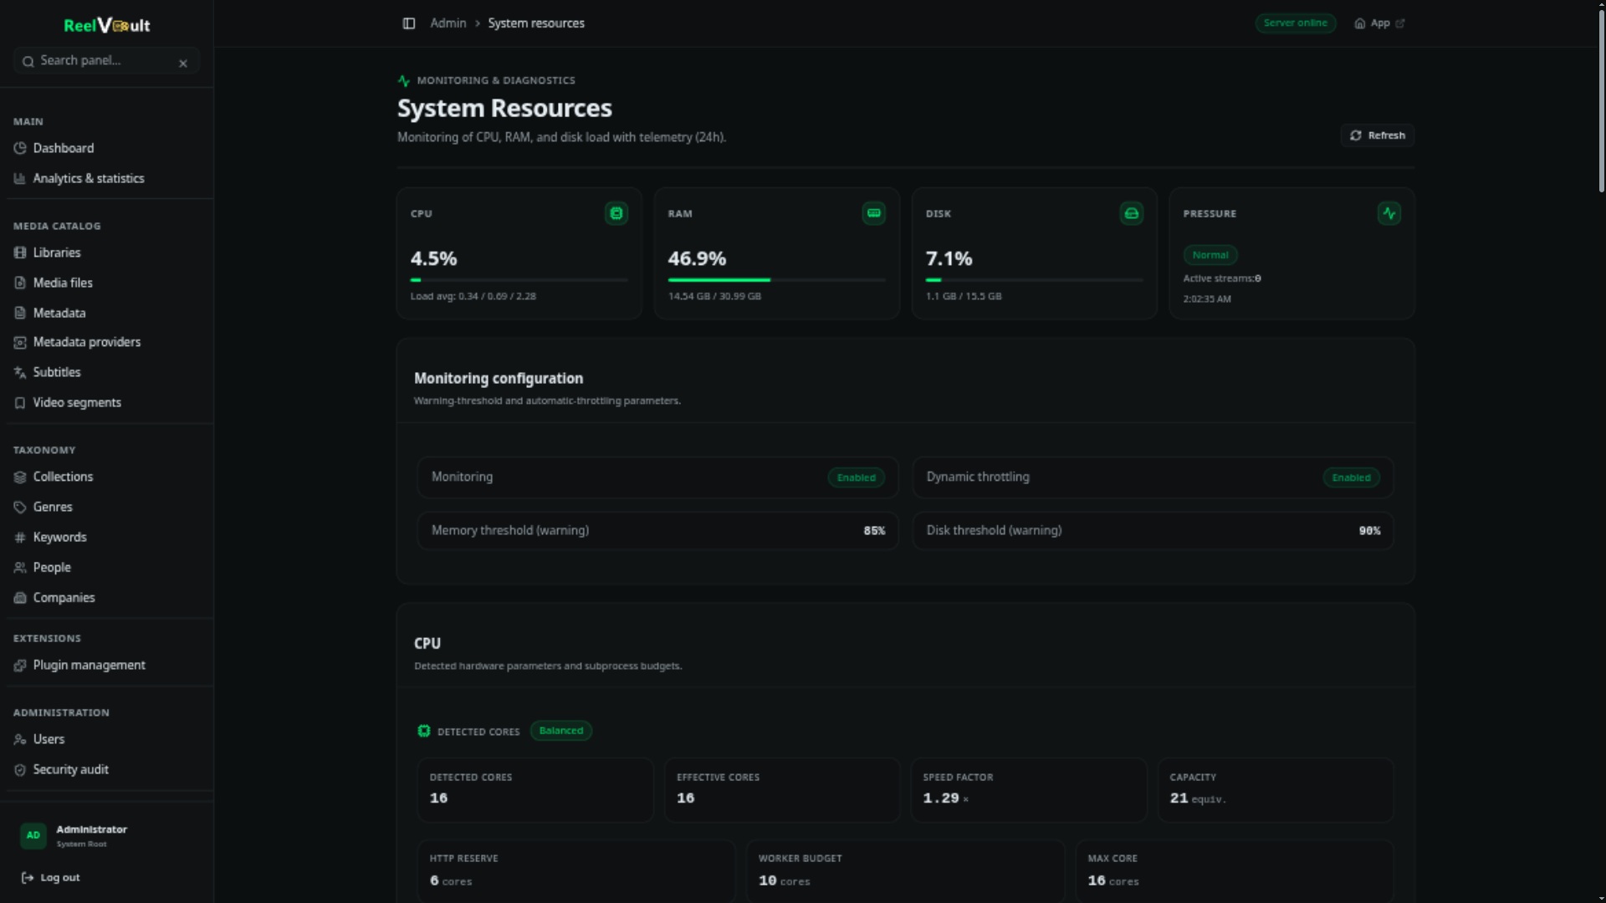Click the ReelVault logo

point(107,25)
